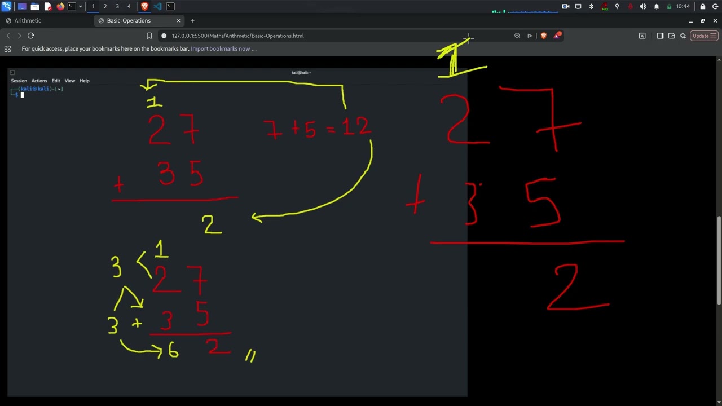This screenshot has height=406, width=722.
Task: Focus the Brave browser taskbar icon
Action: (x=145, y=6)
